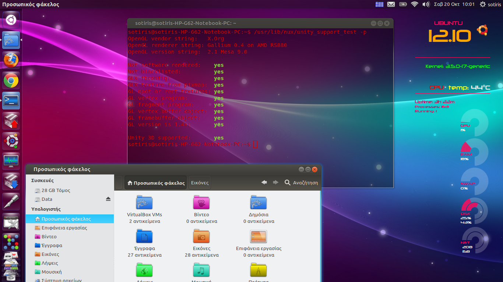Click the magnifier search icon in Files

click(288, 182)
